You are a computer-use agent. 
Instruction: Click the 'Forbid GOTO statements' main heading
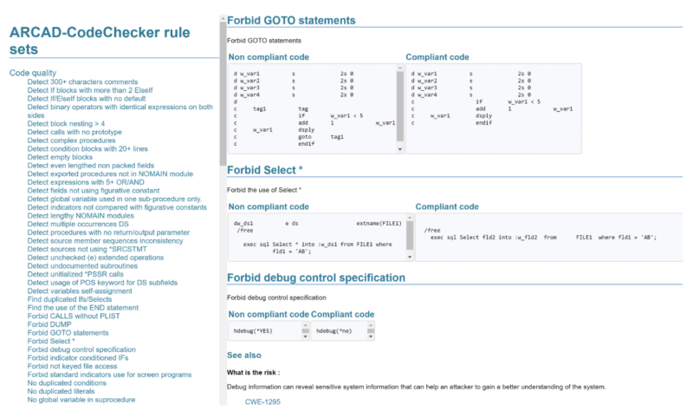(291, 20)
